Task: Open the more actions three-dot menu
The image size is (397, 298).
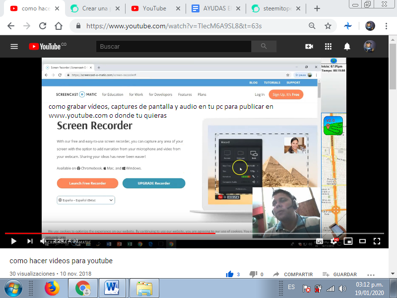Action: click(371, 275)
